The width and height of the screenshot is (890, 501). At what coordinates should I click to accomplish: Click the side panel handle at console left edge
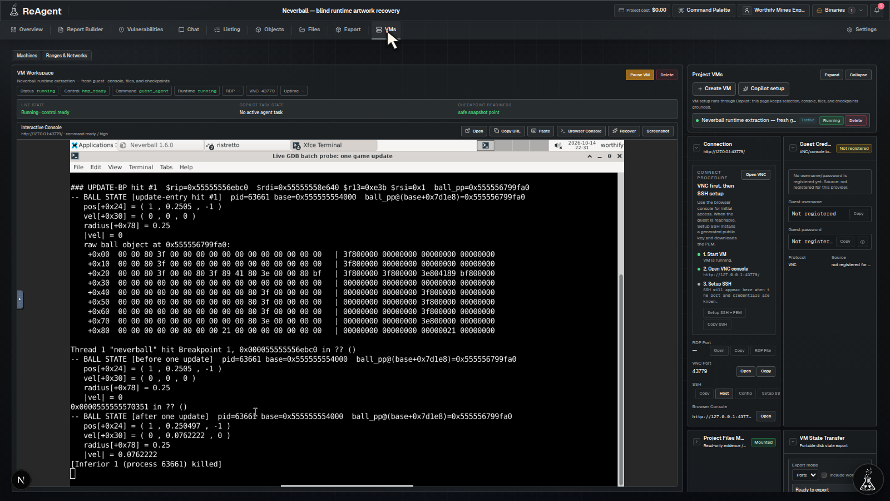pos(20,299)
